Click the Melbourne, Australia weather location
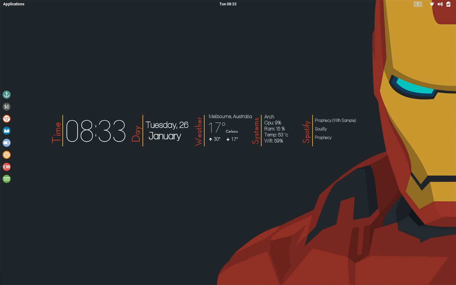This screenshot has width=456, height=285. [x=230, y=117]
